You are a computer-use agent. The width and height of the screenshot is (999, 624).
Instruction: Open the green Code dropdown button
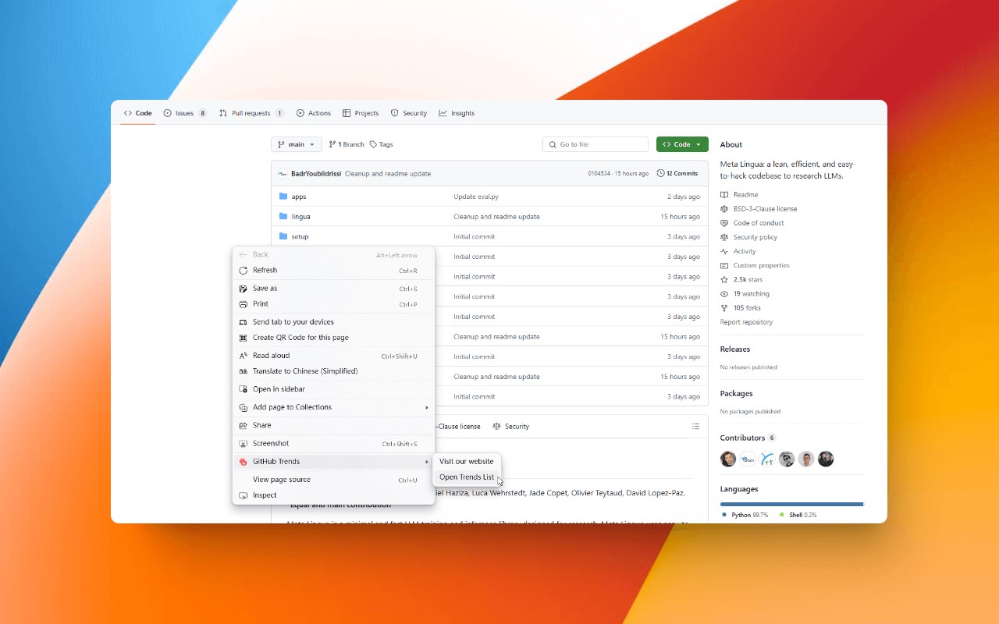point(682,144)
